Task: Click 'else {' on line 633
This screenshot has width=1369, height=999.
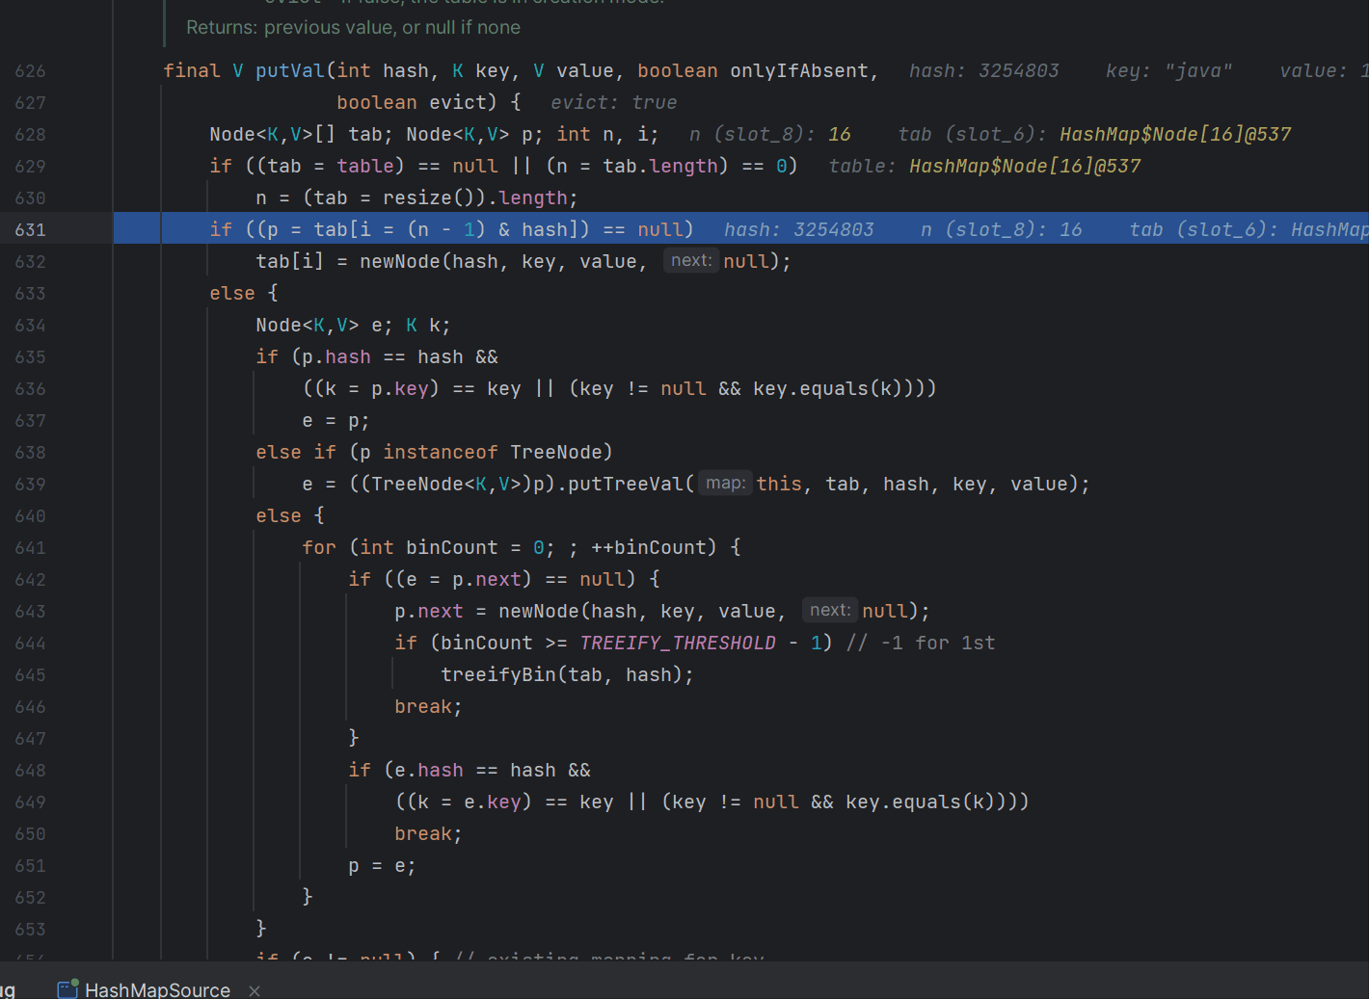Action: point(244,293)
